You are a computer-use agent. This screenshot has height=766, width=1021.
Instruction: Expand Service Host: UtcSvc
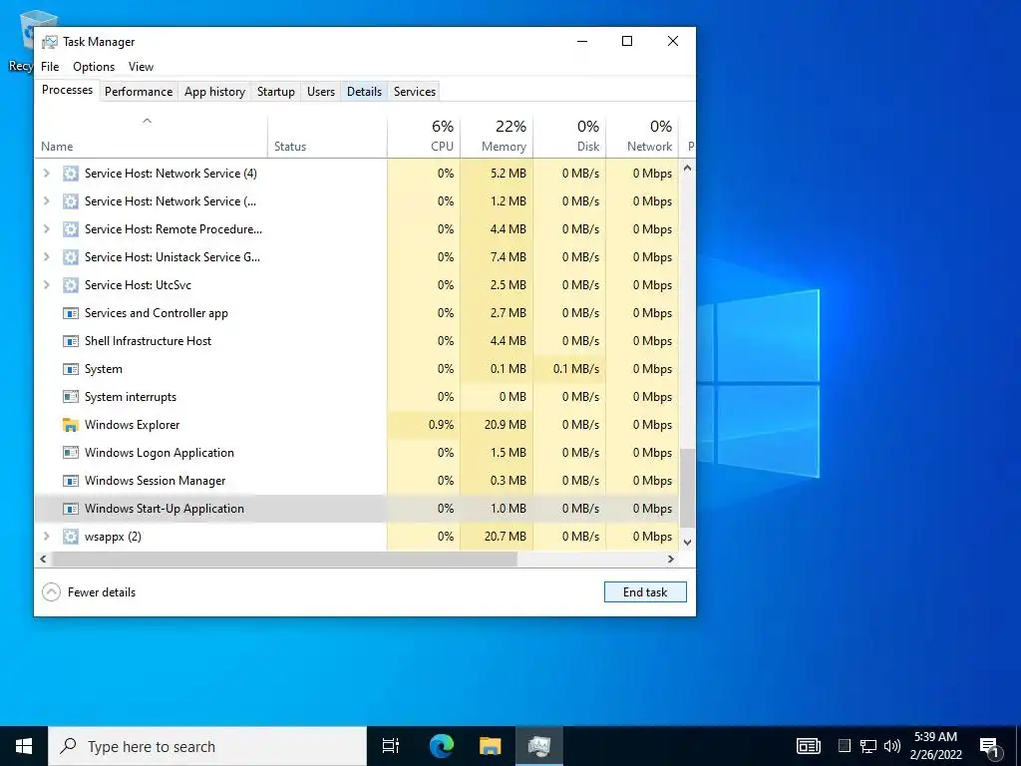pyautogui.click(x=46, y=285)
